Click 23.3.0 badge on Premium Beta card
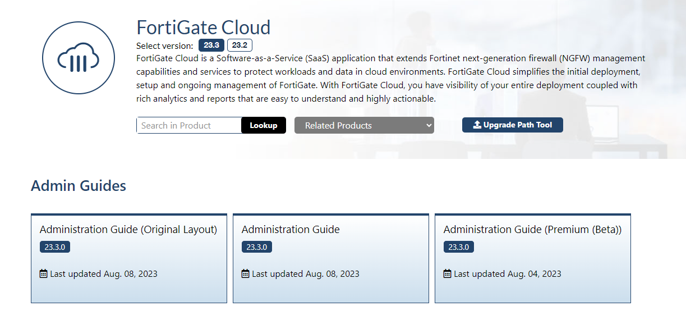The image size is (686, 315). (x=459, y=247)
